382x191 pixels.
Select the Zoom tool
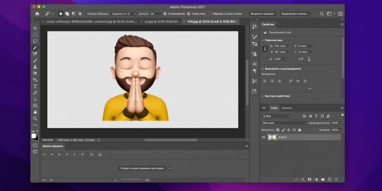[35, 118]
